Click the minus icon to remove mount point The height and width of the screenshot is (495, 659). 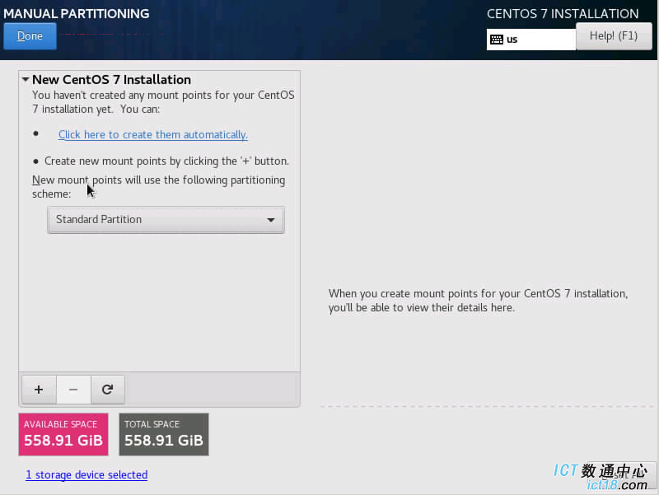click(73, 390)
